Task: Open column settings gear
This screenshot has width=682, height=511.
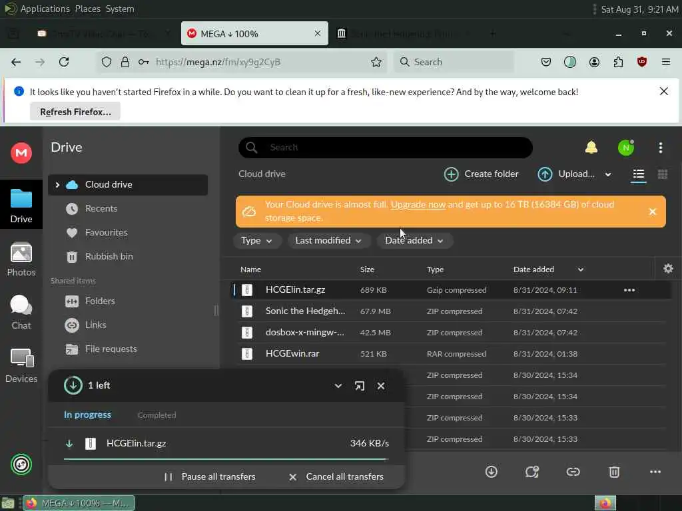Action: pyautogui.click(x=668, y=269)
